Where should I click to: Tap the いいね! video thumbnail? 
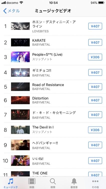click(x=20, y=161)
